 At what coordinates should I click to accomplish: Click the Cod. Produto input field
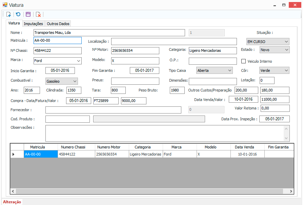click(68, 119)
